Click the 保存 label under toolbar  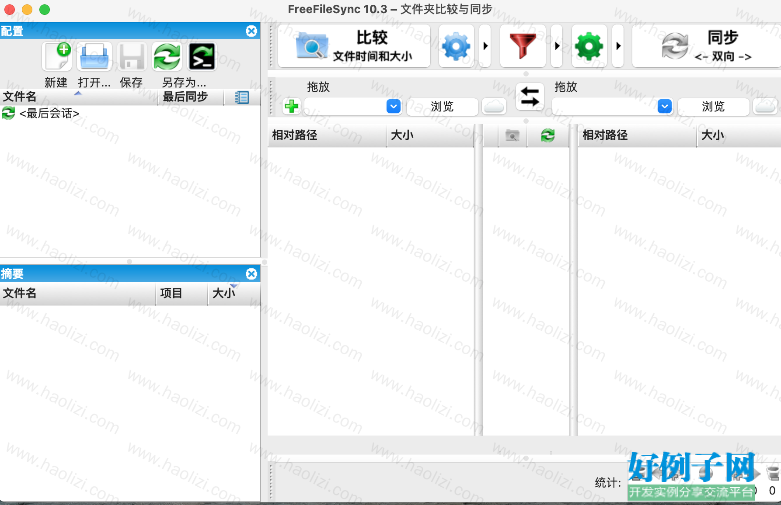coord(131,83)
